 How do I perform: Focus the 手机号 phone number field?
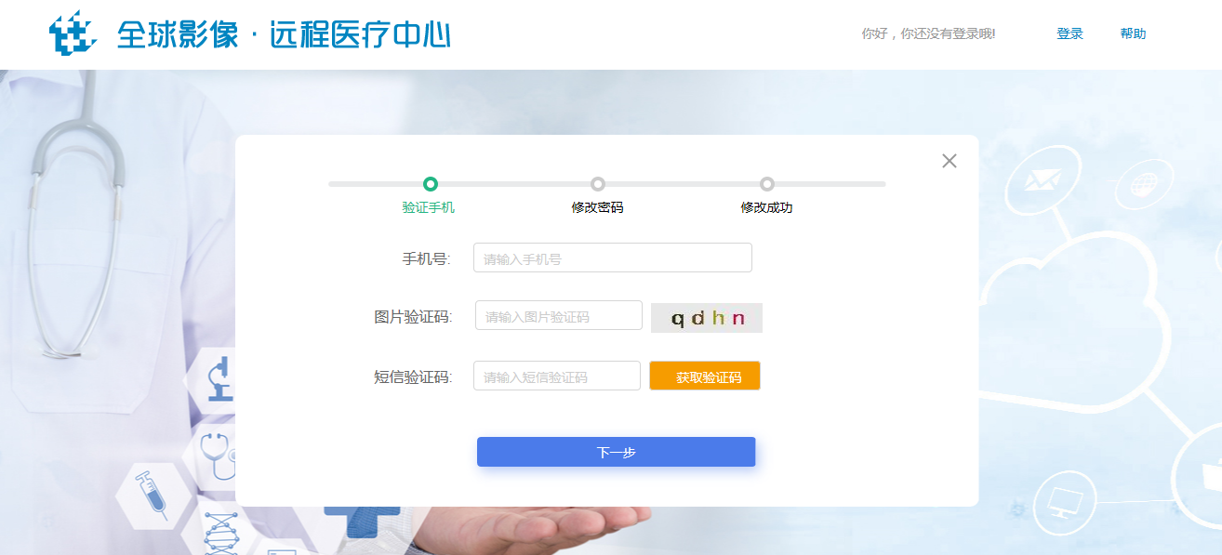pyautogui.click(x=612, y=258)
